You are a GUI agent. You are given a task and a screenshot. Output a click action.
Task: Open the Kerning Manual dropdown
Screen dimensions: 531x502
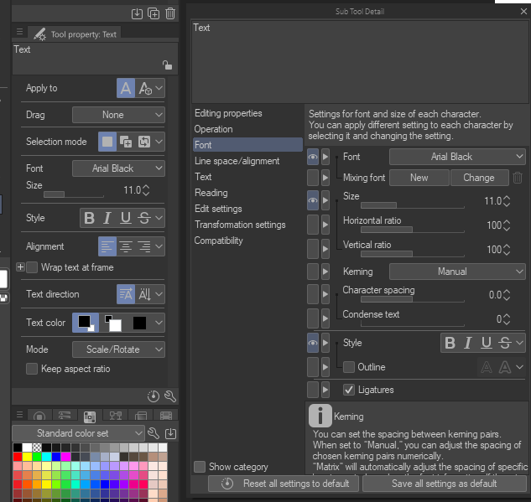(457, 272)
